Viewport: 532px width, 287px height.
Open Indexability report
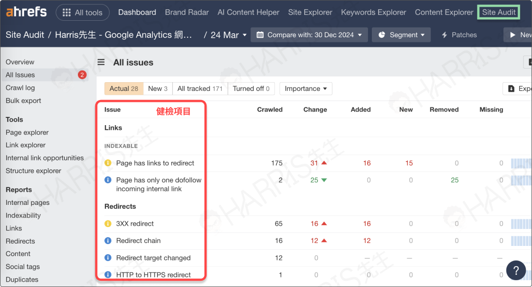(x=23, y=215)
